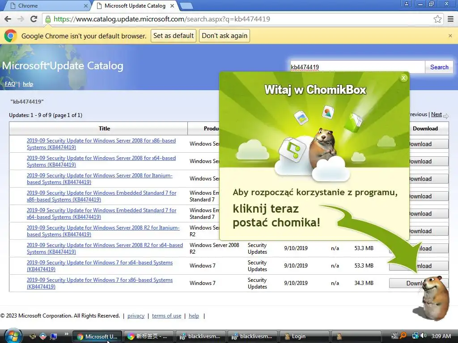Click the browser forward arrow
This screenshot has width=458, height=343.
click(x=21, y=19)
